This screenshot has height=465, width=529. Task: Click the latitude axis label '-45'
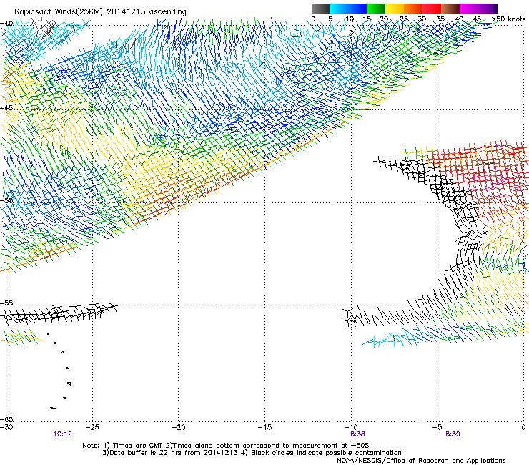click(x=6, y=108)
